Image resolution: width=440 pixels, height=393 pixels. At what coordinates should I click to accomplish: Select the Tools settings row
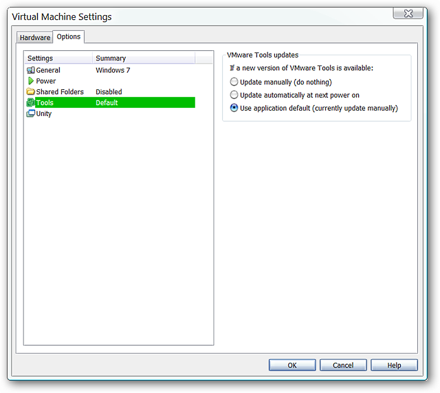click(x=111, y=102)
